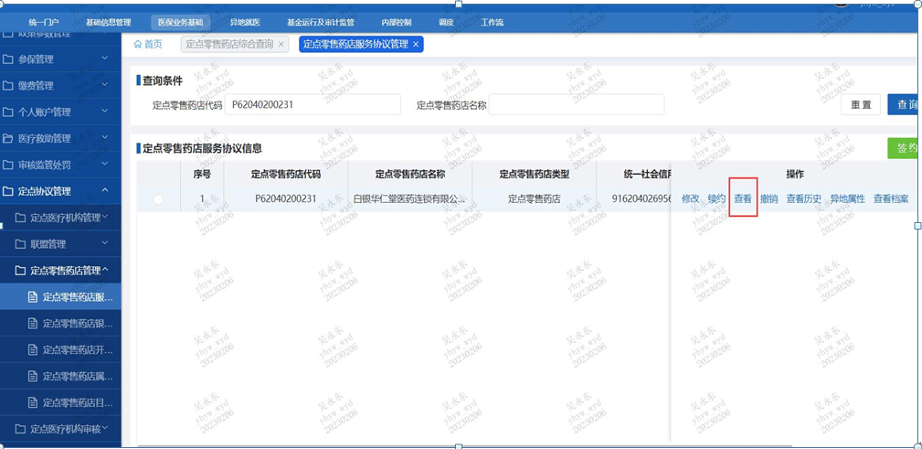Open the 医保业务基础 top menu
The height and width of the screenshot is (449, 922).
pyautogui.click(x=180, y=22)
